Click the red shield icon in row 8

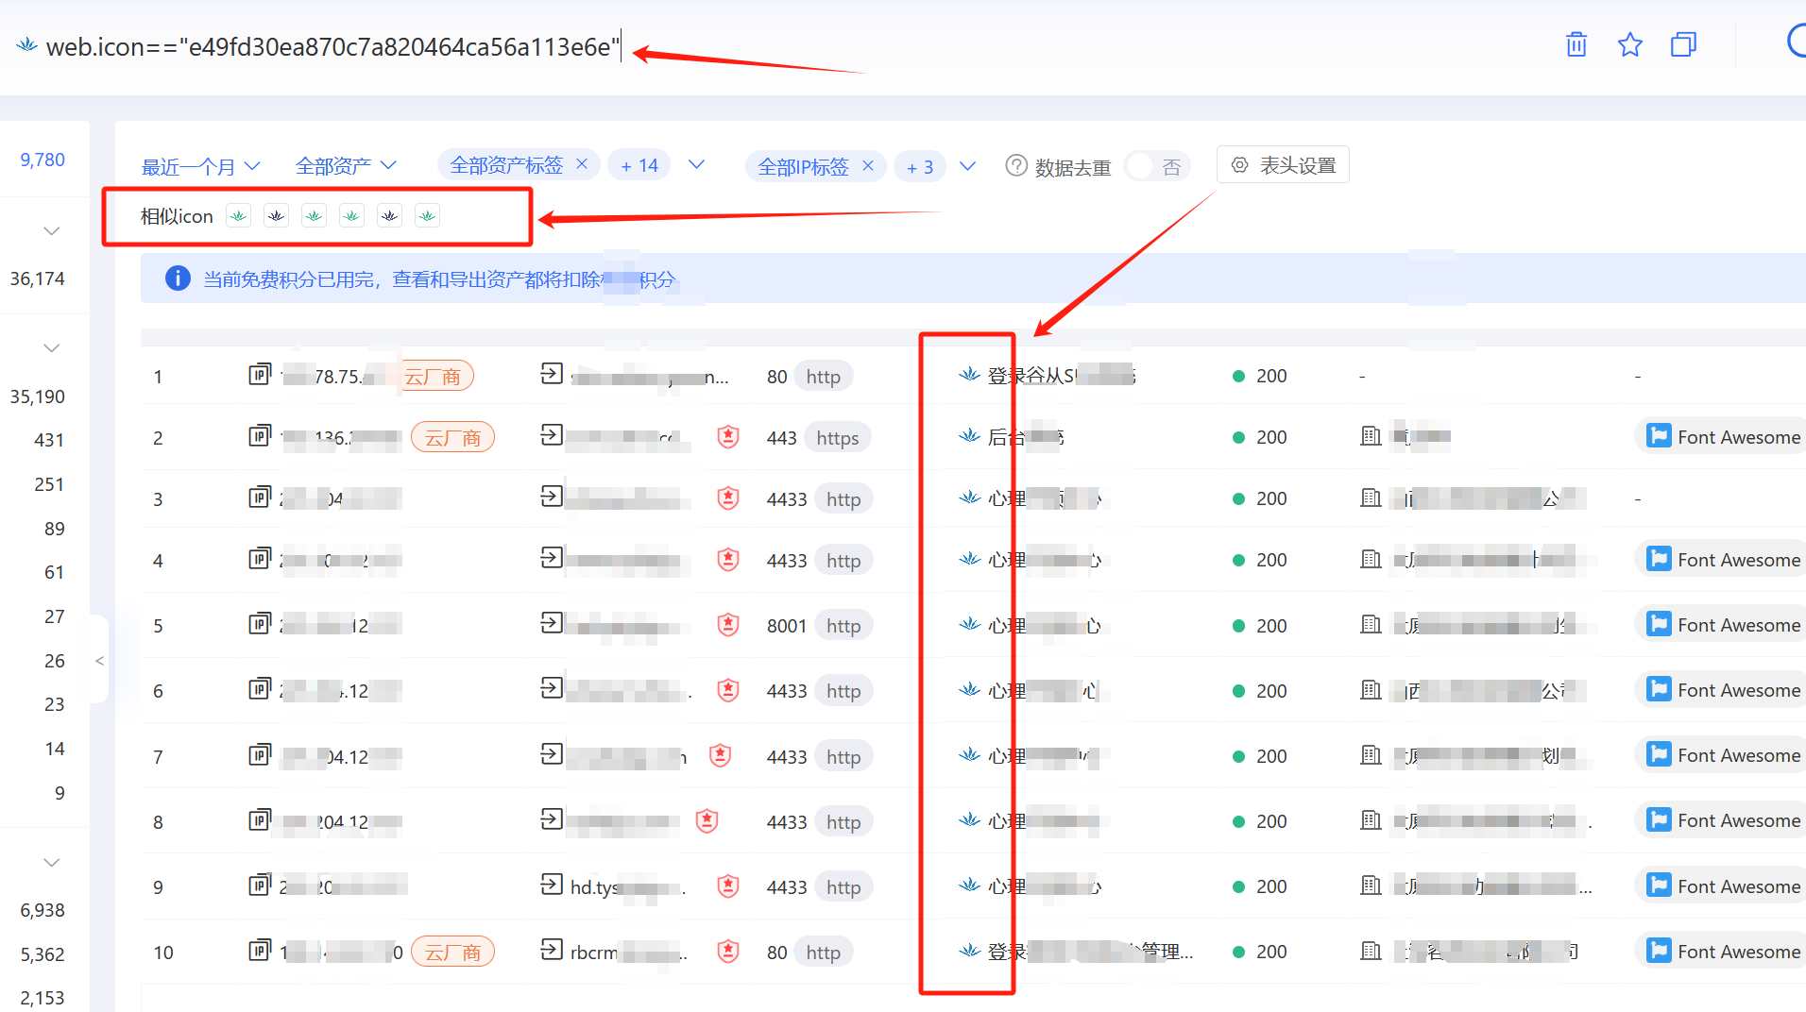(707, 820)
